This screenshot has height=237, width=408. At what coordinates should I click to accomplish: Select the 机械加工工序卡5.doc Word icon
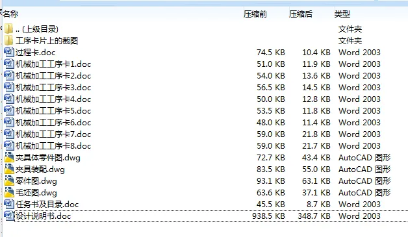click(9, 110)
